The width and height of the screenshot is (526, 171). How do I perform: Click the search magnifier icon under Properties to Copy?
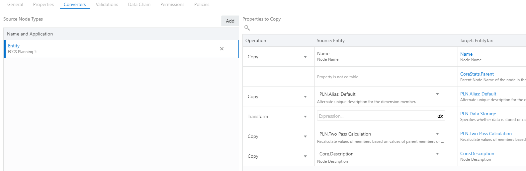pyautogui.click(x=247, y=28)
